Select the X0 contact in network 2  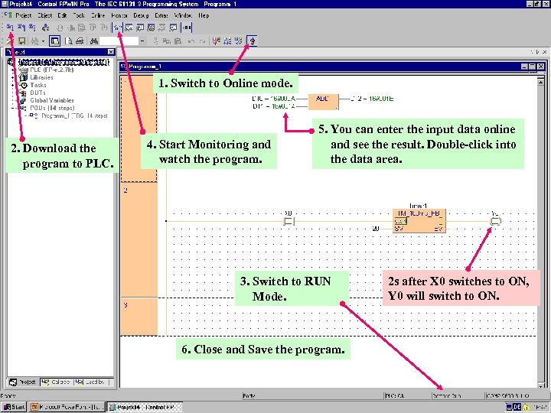(289, 221)
